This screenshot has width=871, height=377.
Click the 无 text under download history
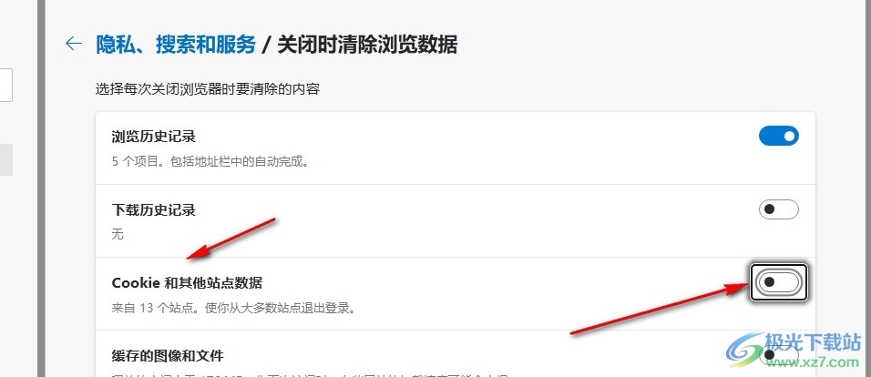[x=118, y=234]
